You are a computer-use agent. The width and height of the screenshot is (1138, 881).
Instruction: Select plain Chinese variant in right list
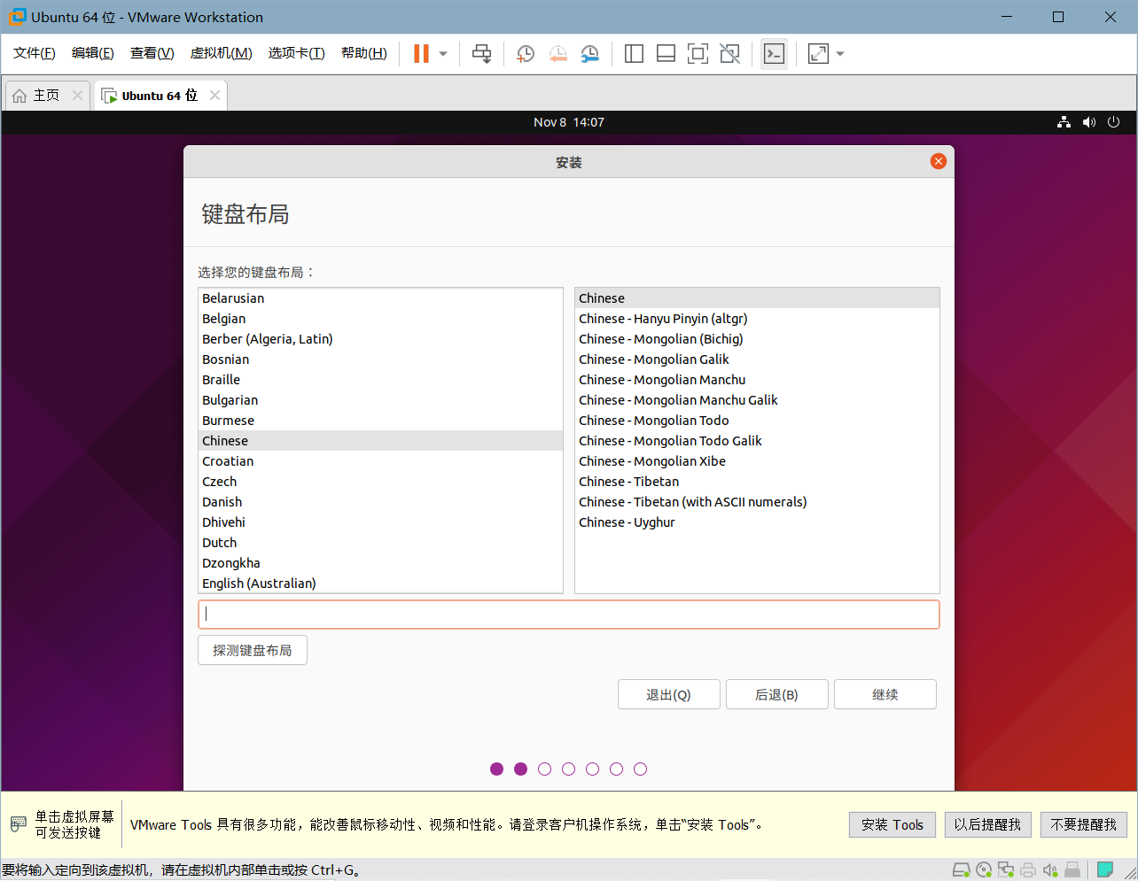(757, 298)
